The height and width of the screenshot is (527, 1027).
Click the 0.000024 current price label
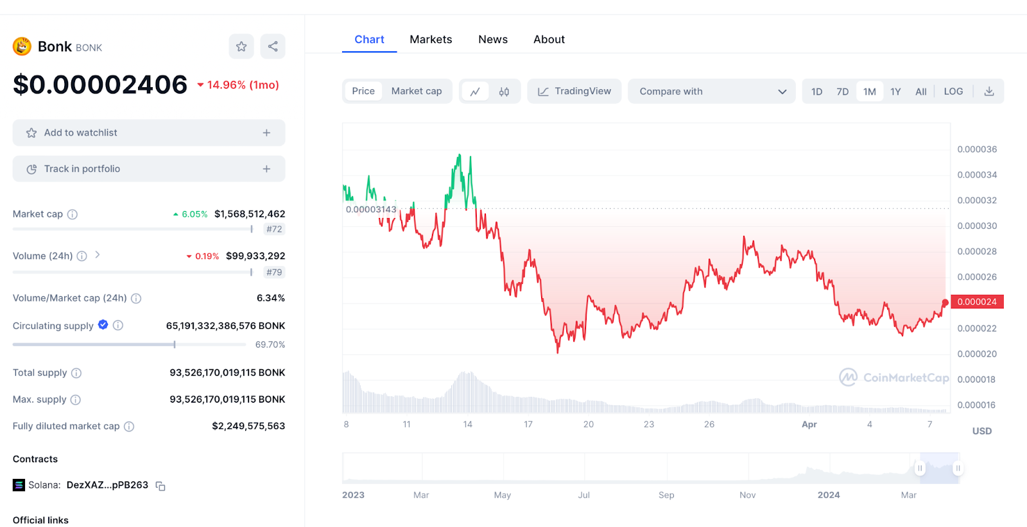pyautogui.click(x=977, y=302)
